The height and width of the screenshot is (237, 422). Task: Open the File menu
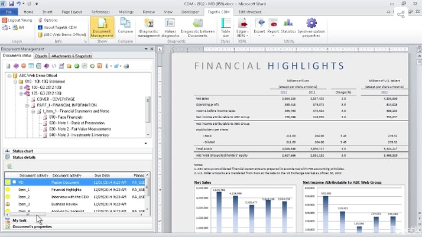coord(9,12)
